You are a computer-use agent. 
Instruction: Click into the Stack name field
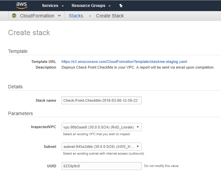(x=102, y=100)
